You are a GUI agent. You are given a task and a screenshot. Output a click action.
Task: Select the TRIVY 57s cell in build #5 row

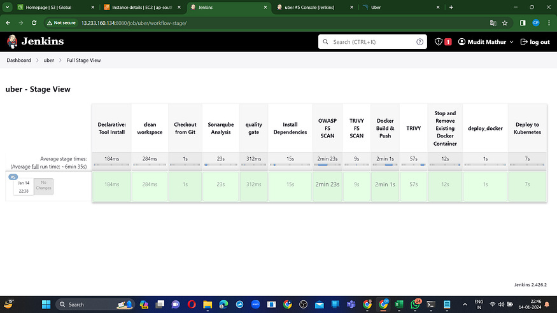[414, 186]
